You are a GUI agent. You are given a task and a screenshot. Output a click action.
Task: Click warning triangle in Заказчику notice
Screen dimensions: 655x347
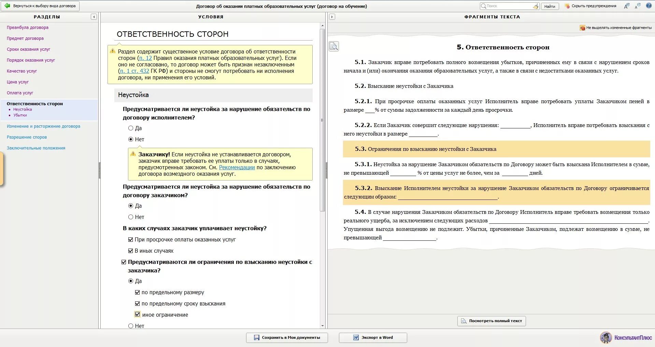133,154
